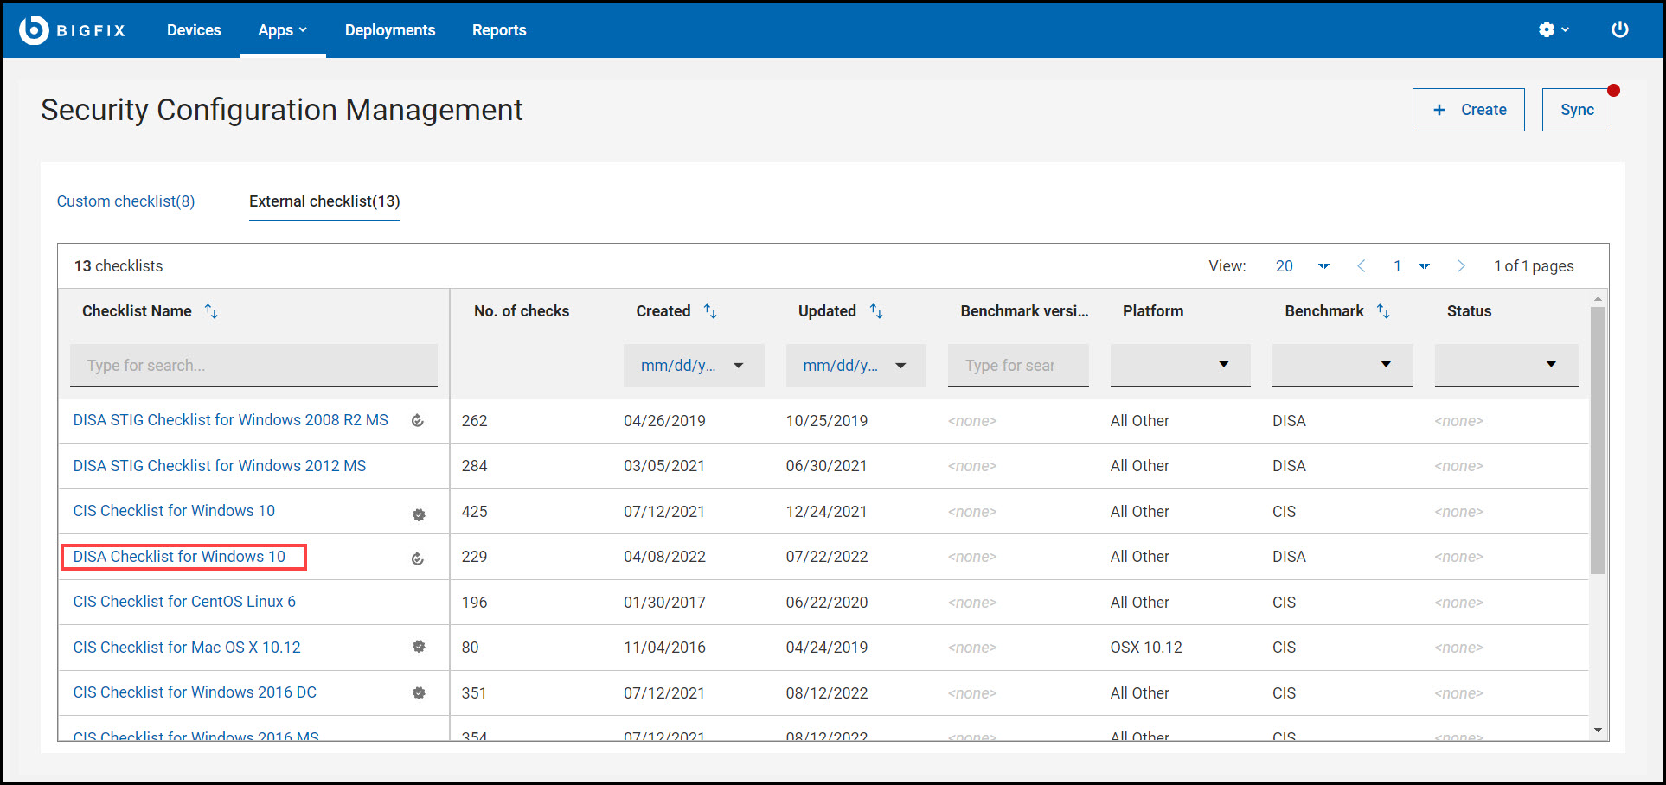The height and width of the screenshot is (785, 1666).
Task: Go to previous page arrow
Action: pos(1362,266)
